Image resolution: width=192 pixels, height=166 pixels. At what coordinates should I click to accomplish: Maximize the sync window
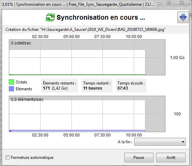(169, 3)
